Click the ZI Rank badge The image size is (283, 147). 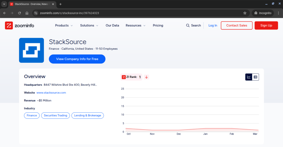pos(131,77)
